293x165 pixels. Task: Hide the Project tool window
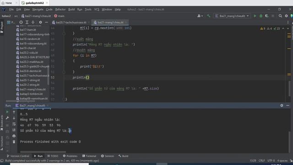pos(46,22)
